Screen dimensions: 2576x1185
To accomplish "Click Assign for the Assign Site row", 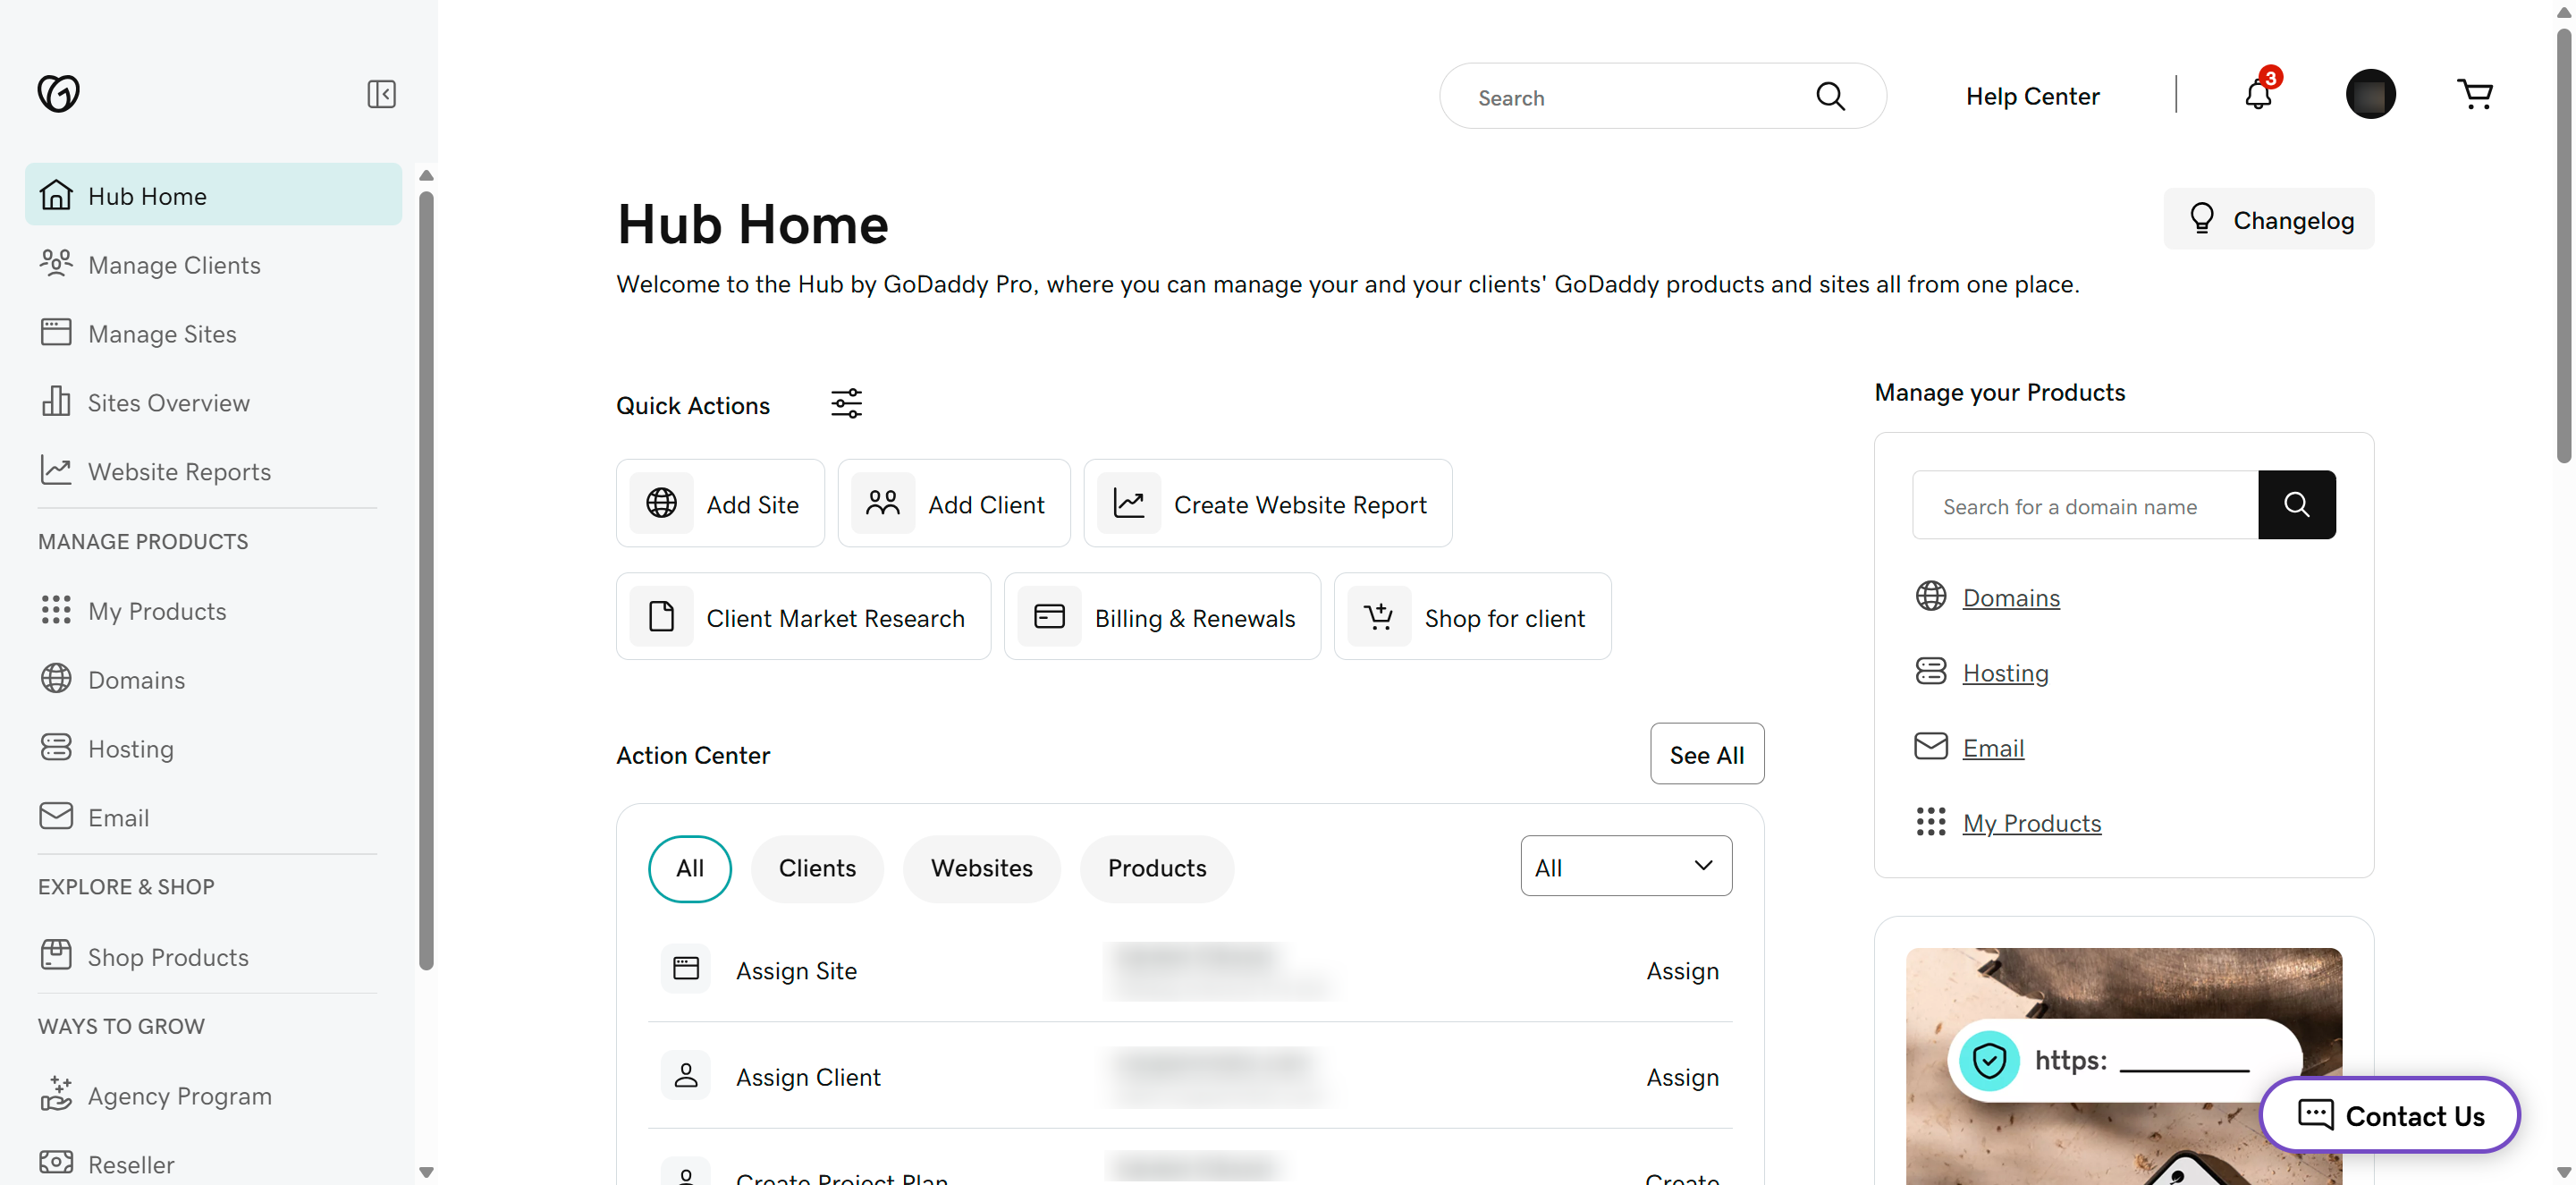I will tap(1682, 970).
